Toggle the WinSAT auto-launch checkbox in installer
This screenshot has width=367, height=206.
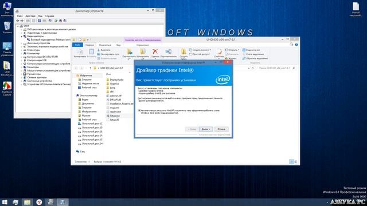click(139, 110)
